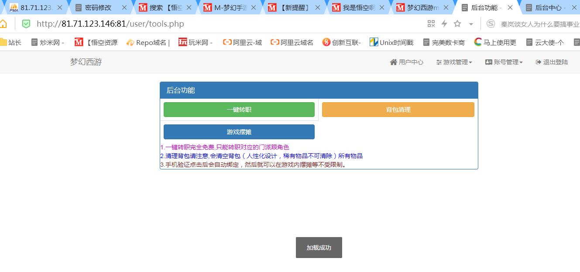Expand the dropdown arrow beside the star
The image size is (580, 272).
(x=471, y=24)
